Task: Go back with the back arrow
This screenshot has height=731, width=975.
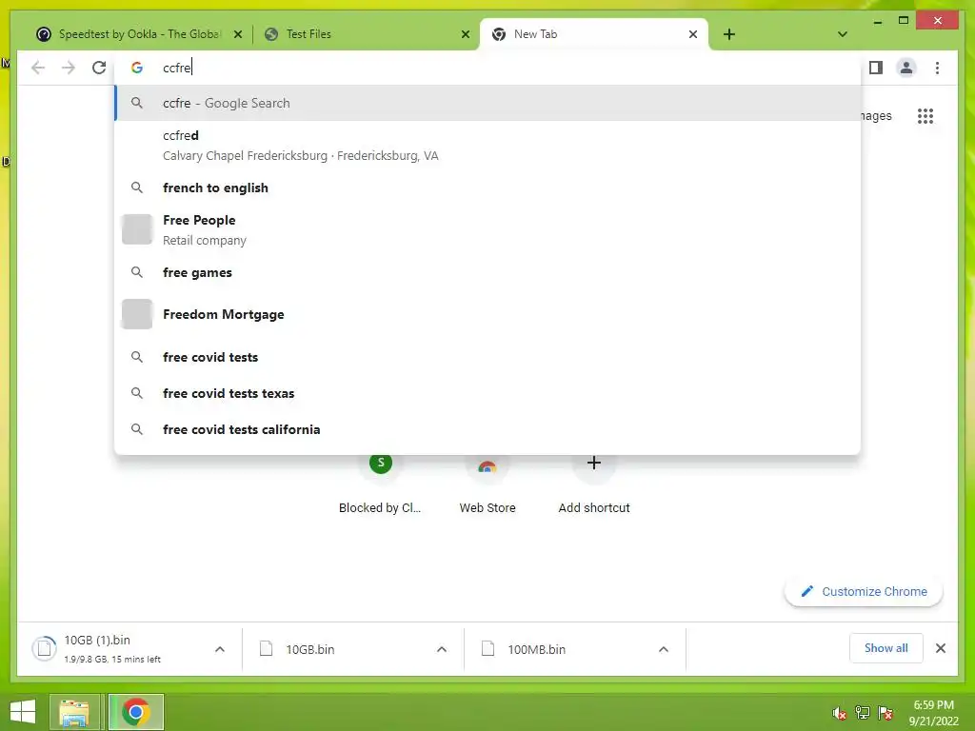Action: coord(38,68)
